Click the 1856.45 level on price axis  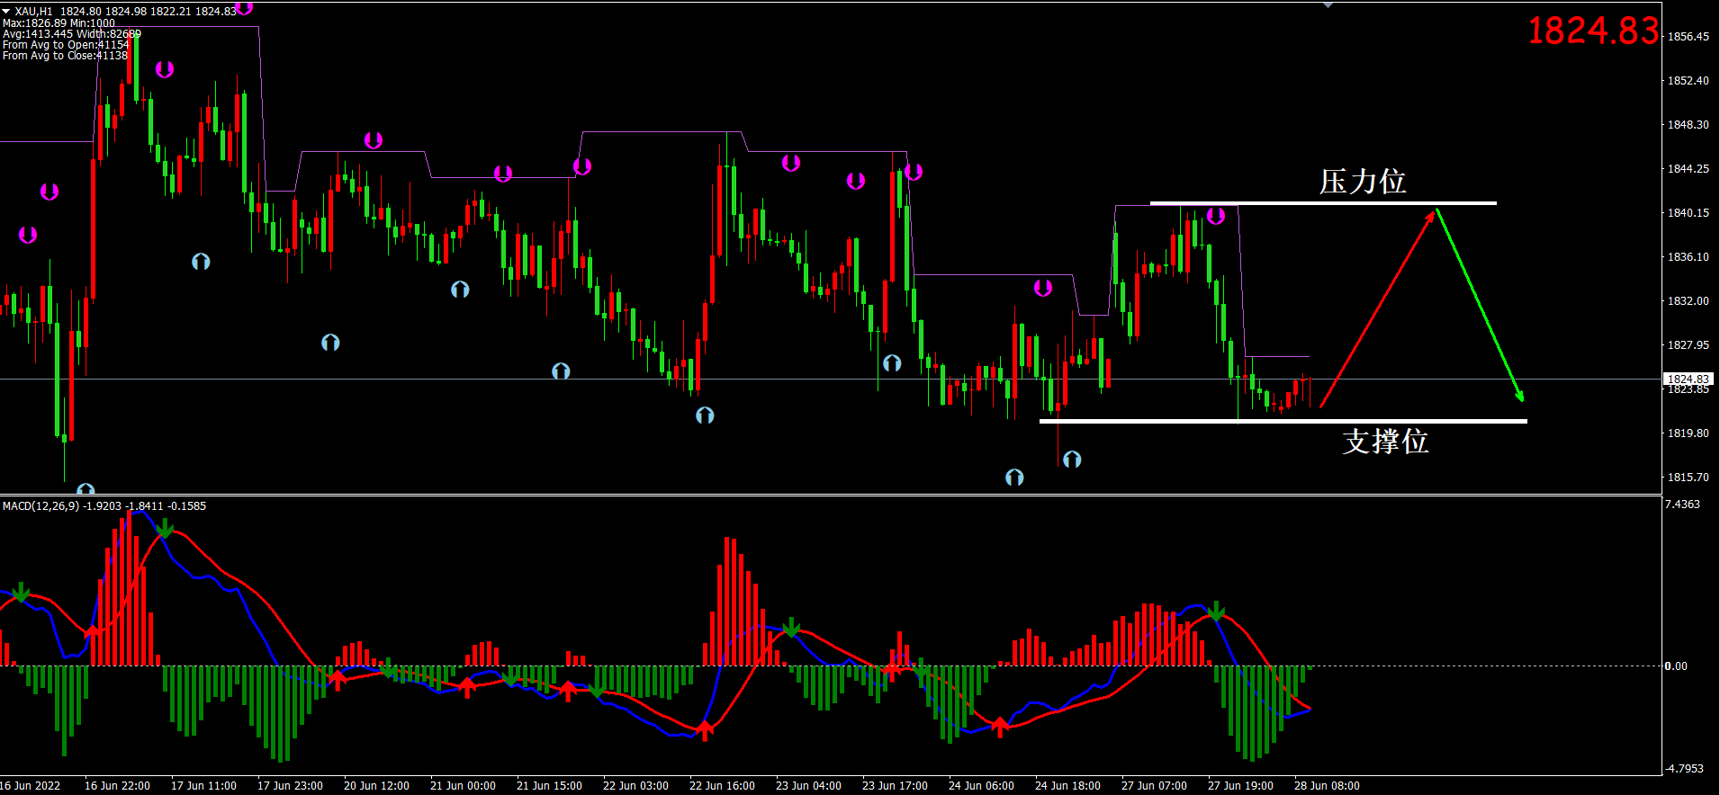[1688, 37]
